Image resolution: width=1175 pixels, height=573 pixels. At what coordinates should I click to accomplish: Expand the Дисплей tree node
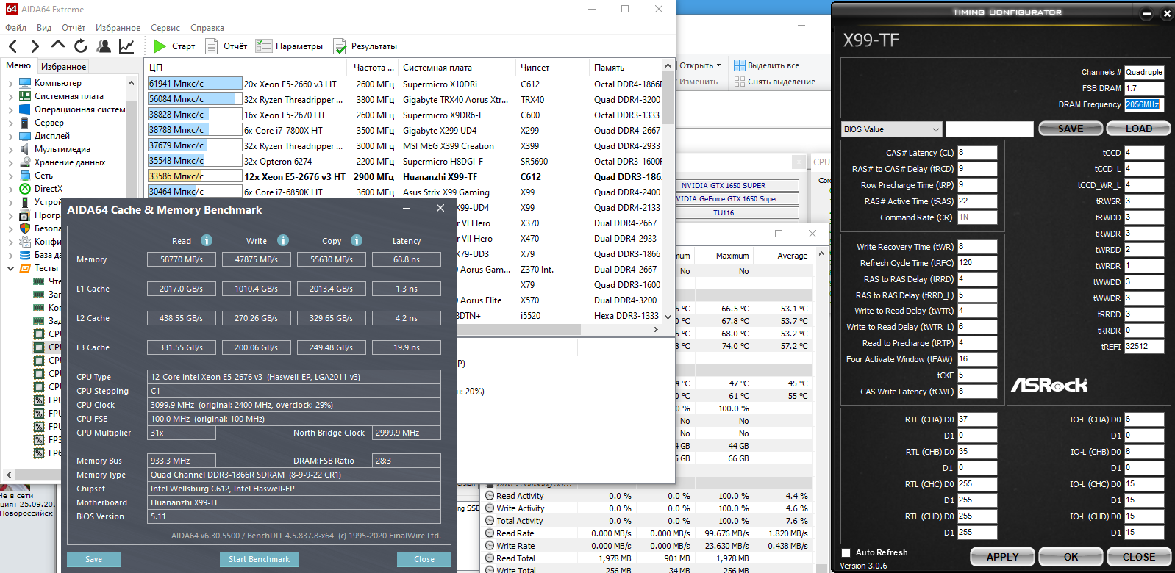(x=10, y=136)
